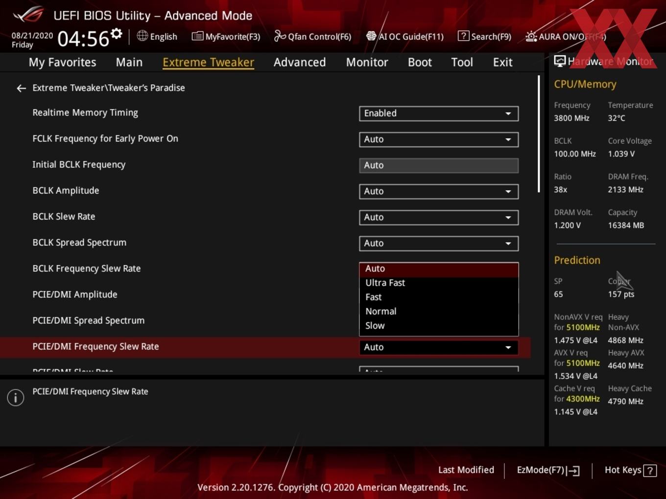Screen dimensions: 666x499
Task: Pick Slow option in list
Action: (x=439, y=325)
